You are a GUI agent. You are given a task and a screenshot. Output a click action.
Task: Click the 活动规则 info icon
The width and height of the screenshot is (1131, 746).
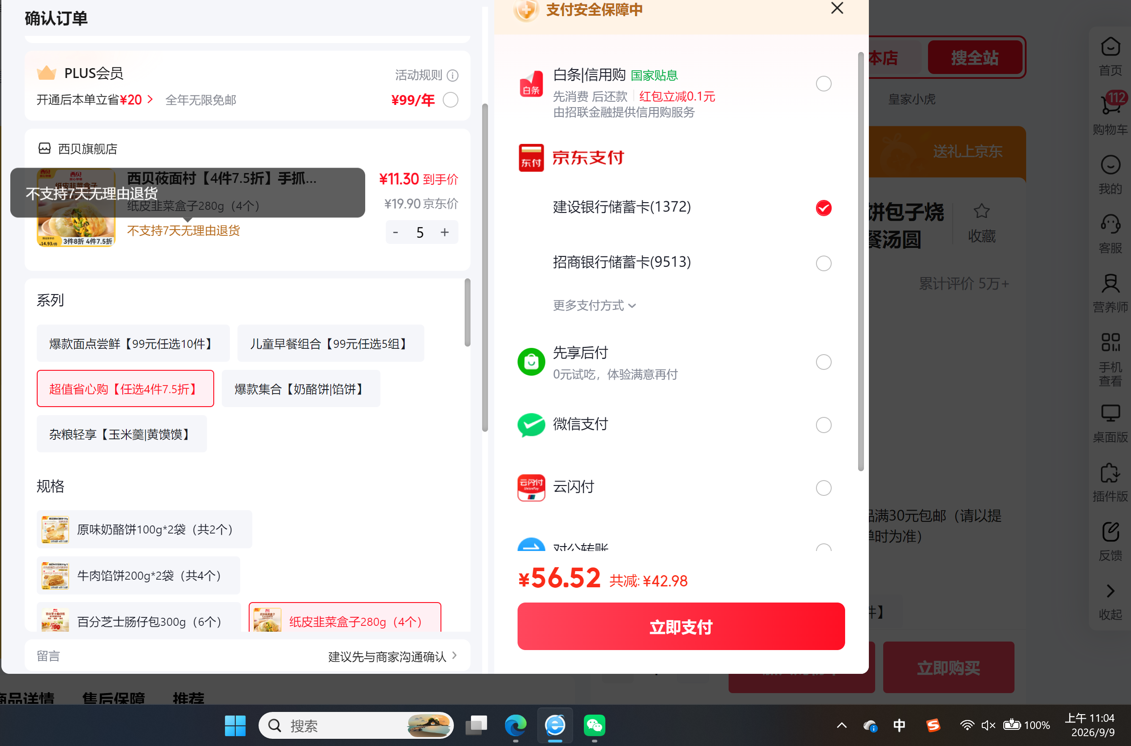453,76
